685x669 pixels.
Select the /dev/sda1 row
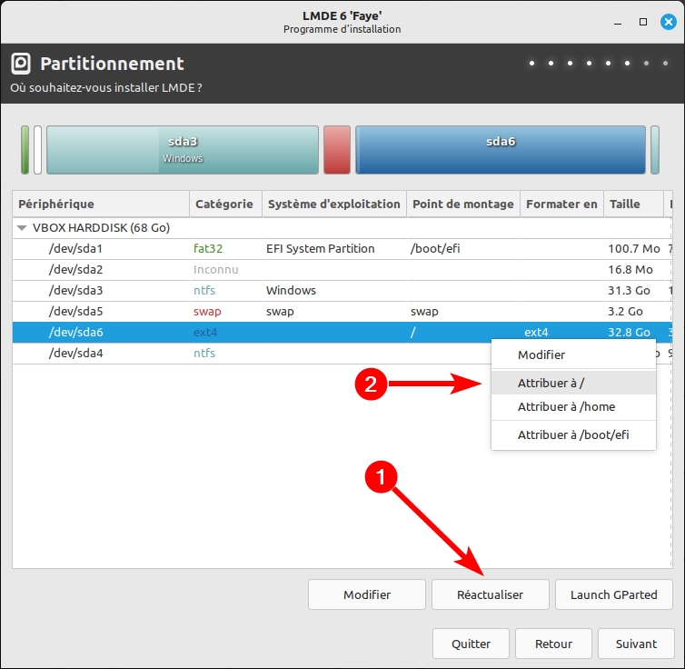76,248
